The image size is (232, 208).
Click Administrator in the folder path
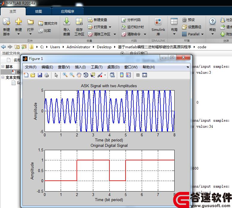[x=78, y=47]
